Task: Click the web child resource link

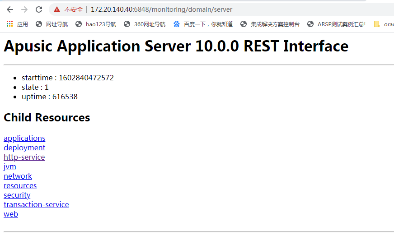Action: click(x=11, y=214)
